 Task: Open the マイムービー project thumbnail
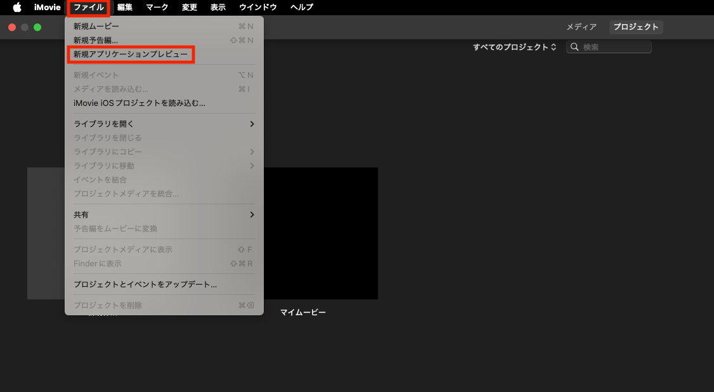321,233
